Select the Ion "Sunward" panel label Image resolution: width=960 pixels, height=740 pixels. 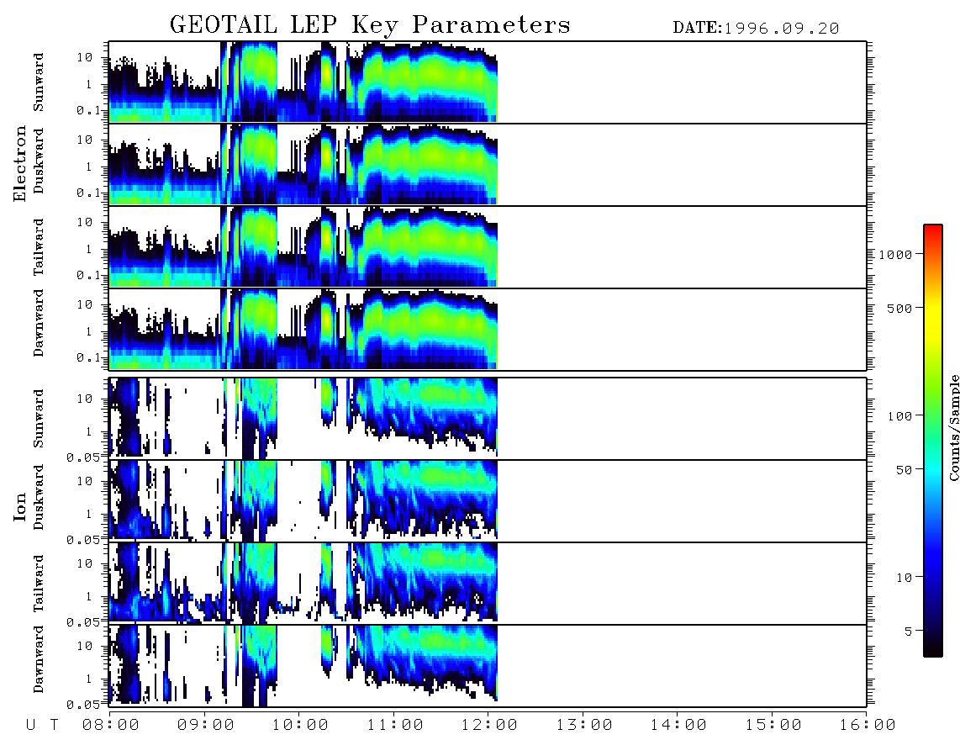(x=39, y=419)
